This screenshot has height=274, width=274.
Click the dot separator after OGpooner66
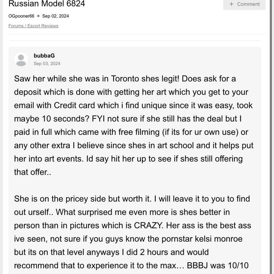(x=38, y=16)
